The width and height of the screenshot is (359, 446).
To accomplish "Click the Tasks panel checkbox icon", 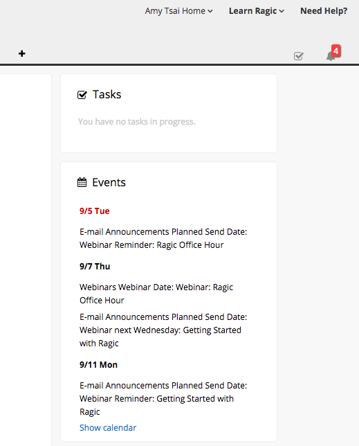I will [x=82, y=95].
